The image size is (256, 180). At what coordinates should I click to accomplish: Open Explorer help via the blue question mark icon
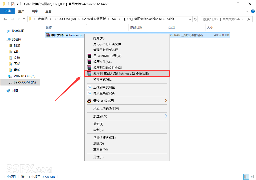tap(253, 11)
